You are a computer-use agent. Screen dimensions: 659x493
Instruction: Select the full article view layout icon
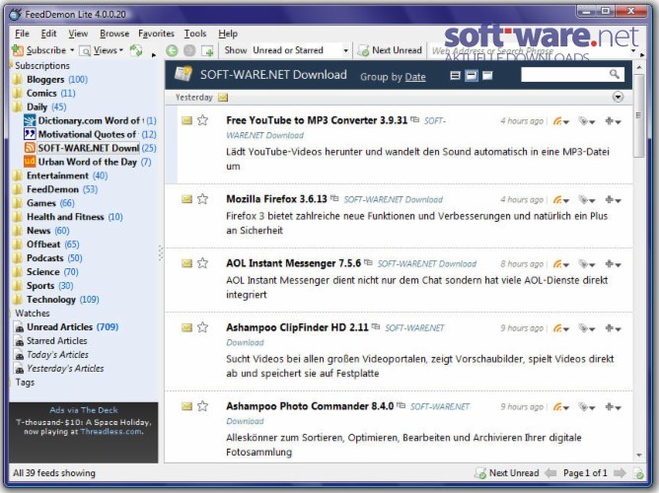487,76
